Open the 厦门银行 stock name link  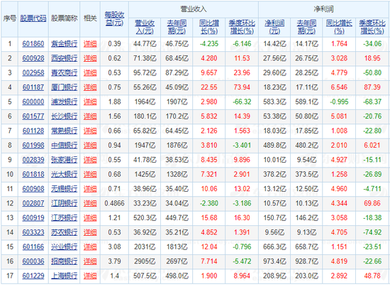[64, 87]
